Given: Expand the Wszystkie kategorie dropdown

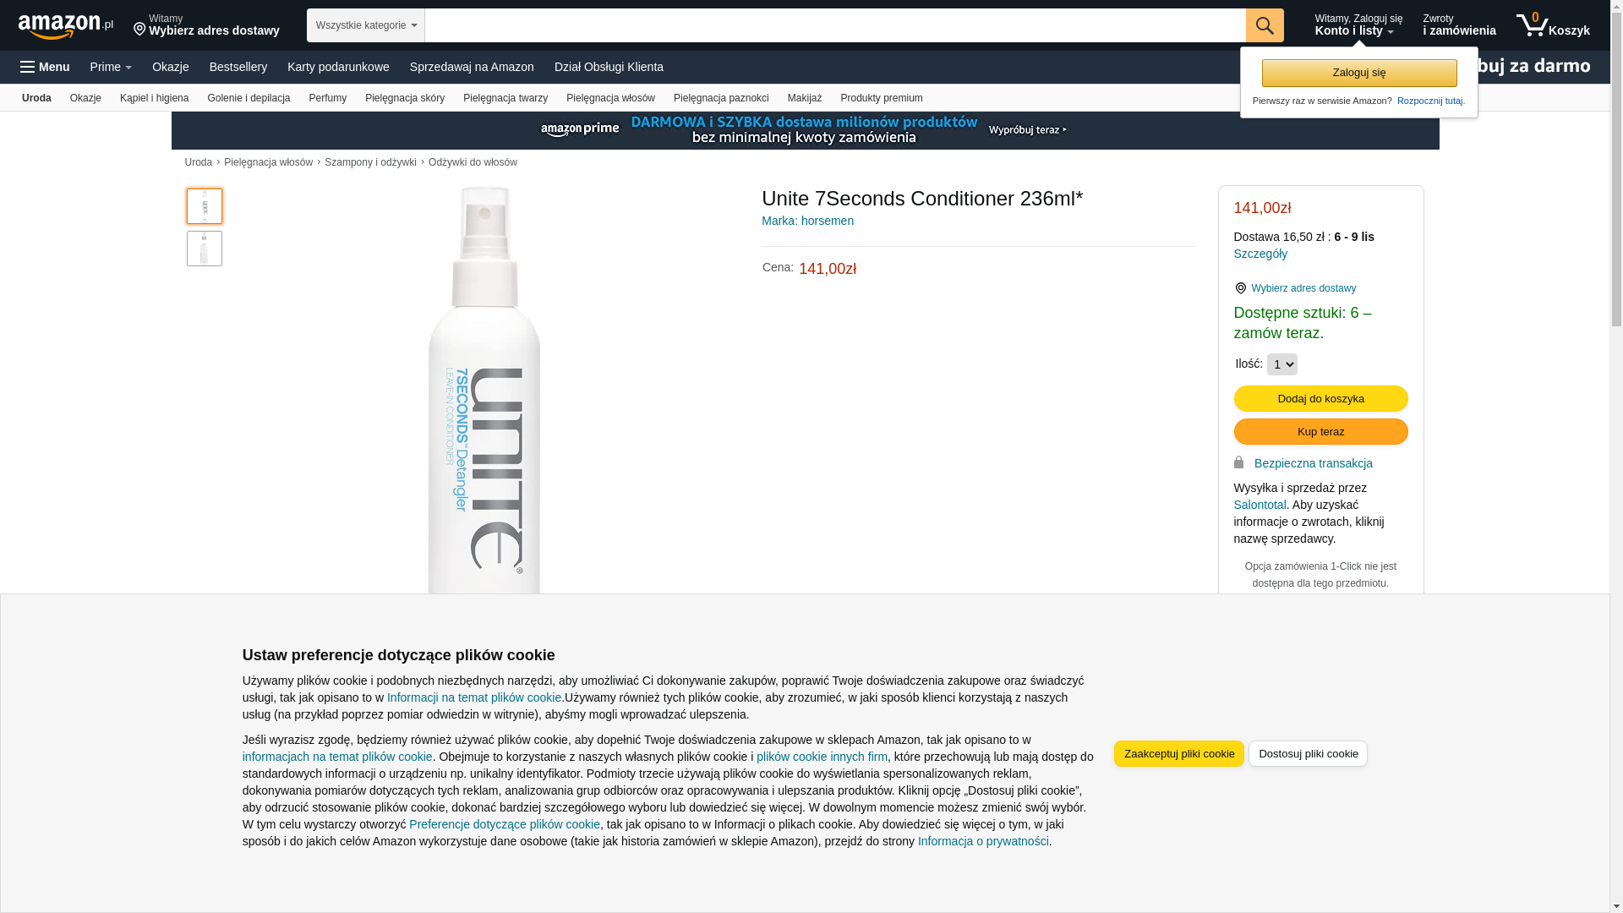Looking at the screenshot, I should pyautogui.click(x=366, y=25).
